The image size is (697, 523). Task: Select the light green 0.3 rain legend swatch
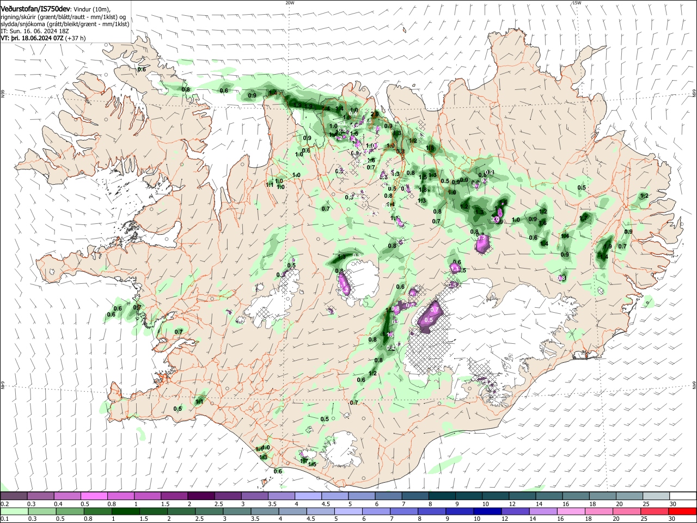(x=42, y=511)
